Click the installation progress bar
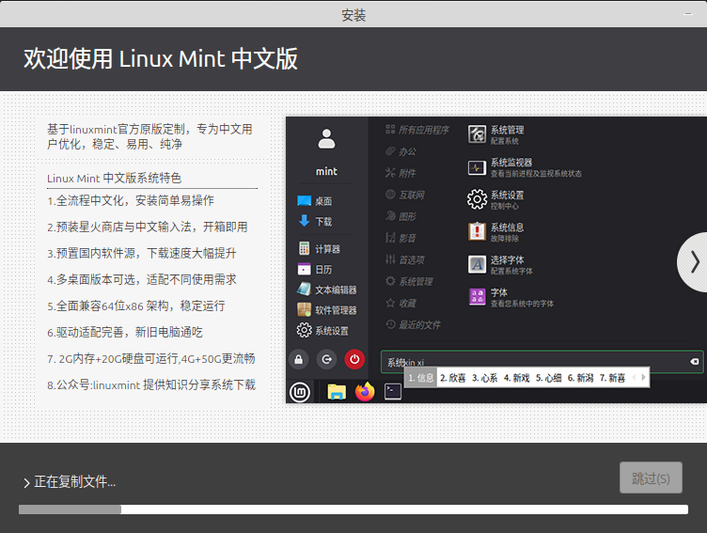This screenshot has width=707, height=533. click(x=353, y=509)
